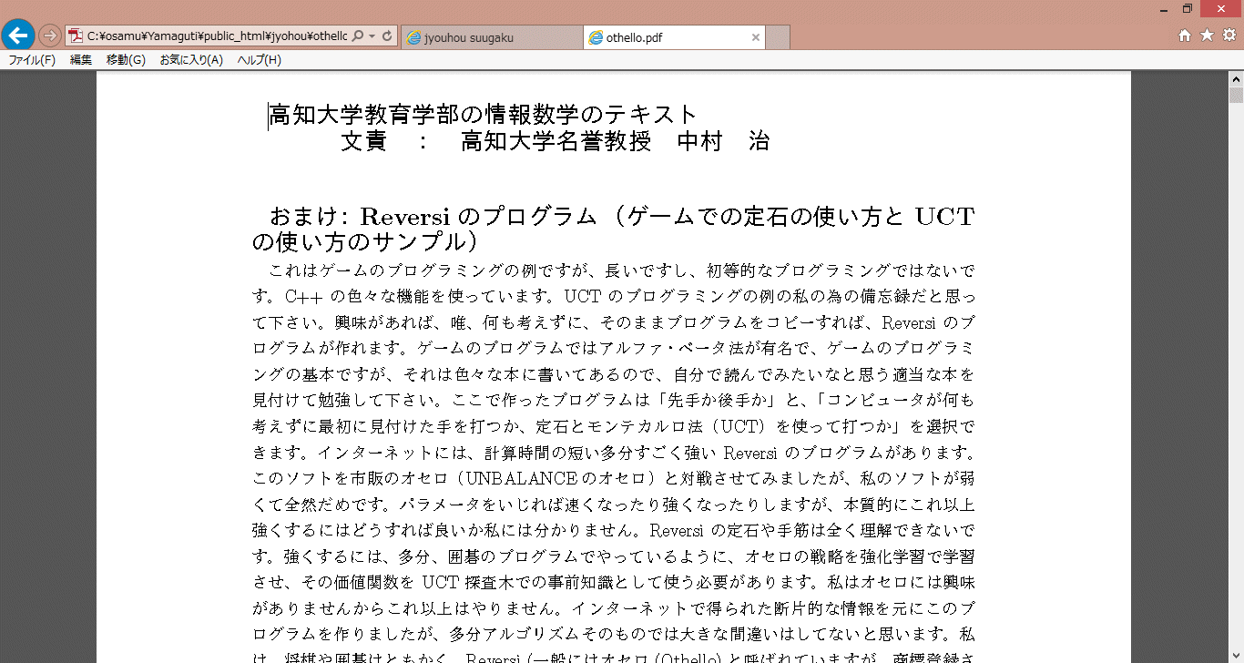Click the search magnifier in address bar
The height and width of the screenshot is (663, 1244).
357,36
